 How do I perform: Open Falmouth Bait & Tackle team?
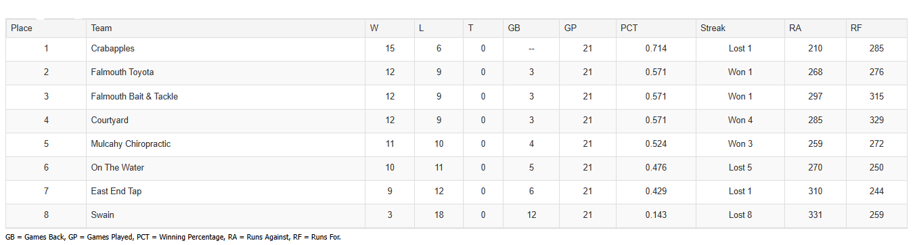pos(134,96)
